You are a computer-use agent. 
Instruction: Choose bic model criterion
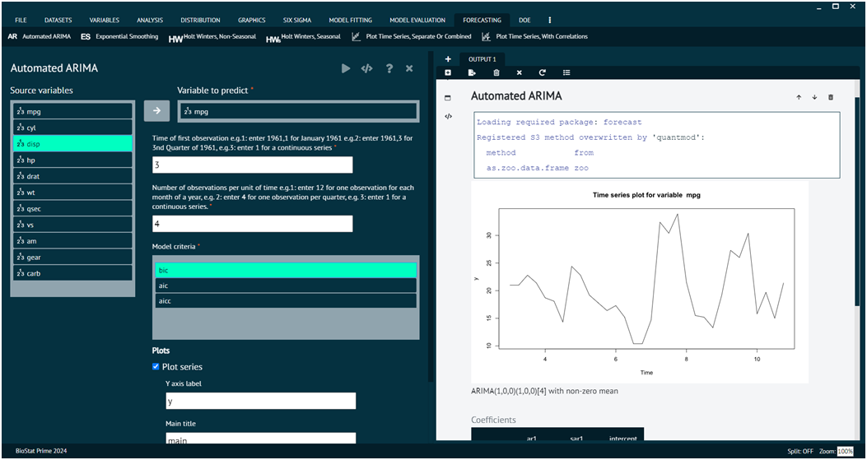tap(286, 271)
